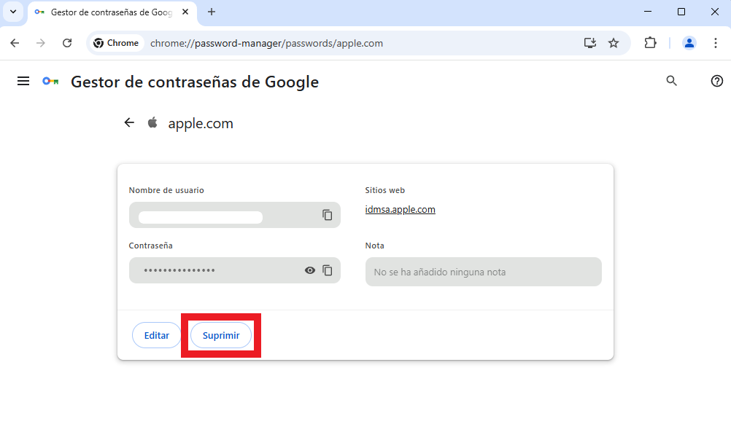Viewport: 731px width, 424px height.
Task: Click the Apple logo favicon
Action: coord(152,123)
